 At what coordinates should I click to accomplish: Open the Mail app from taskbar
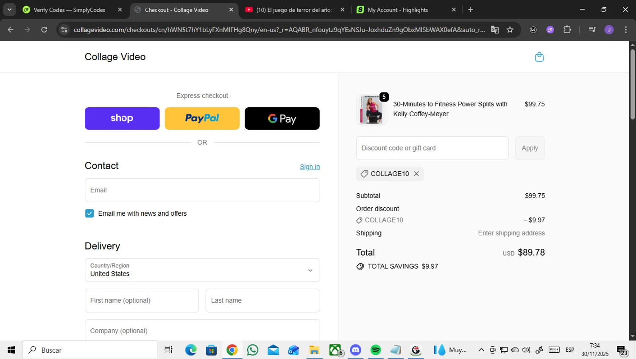[x=273, y=350]
